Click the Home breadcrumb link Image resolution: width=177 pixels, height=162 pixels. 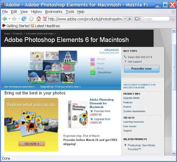7,34
